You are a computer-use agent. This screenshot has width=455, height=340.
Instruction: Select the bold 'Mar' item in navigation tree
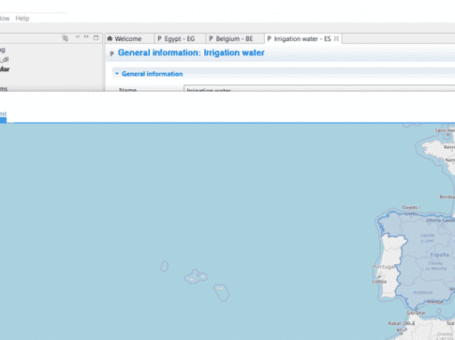tap(4, 69)
